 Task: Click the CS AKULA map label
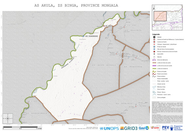coord(109,26)
